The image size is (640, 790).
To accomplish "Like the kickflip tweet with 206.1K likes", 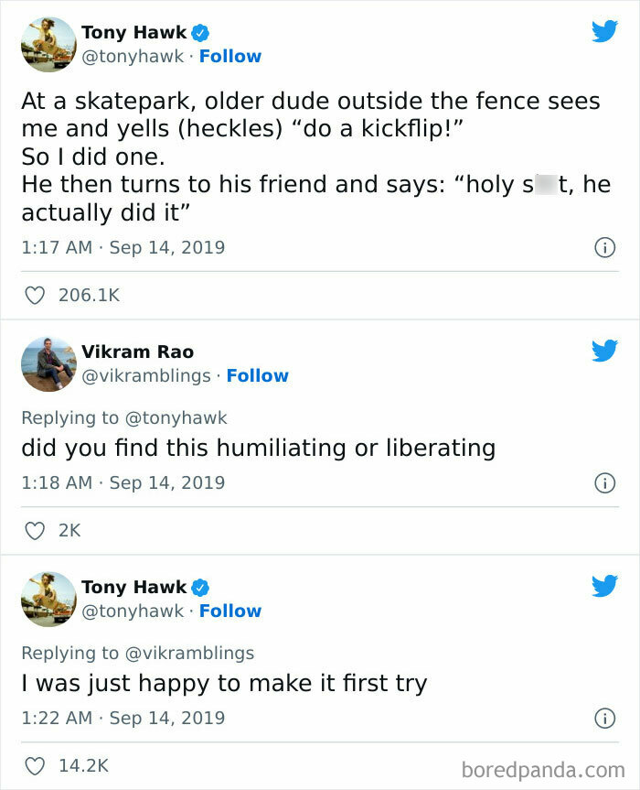I will point(35,295).
